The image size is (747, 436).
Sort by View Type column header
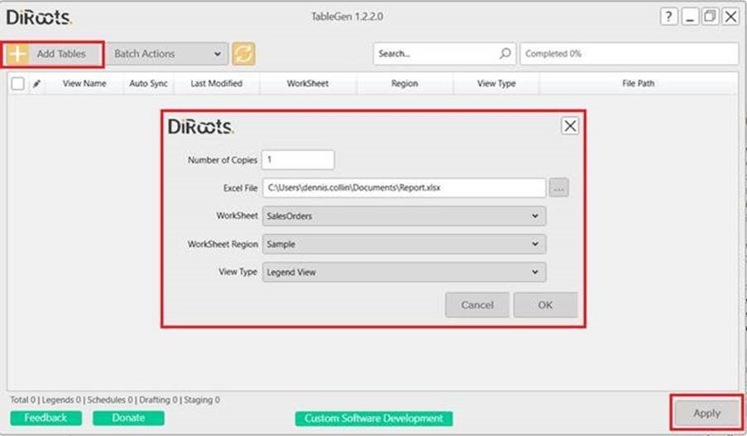click(x=496, y=83)
